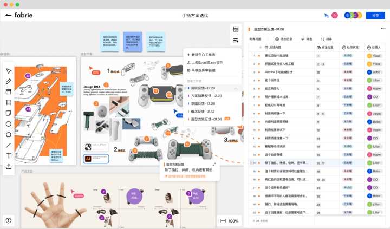
Task: Click the orange exploded-view image on canvas
Action: 41,111
